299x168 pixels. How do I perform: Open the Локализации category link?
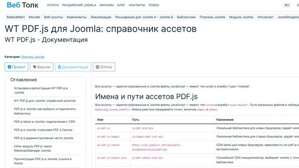tap(101, 17)
